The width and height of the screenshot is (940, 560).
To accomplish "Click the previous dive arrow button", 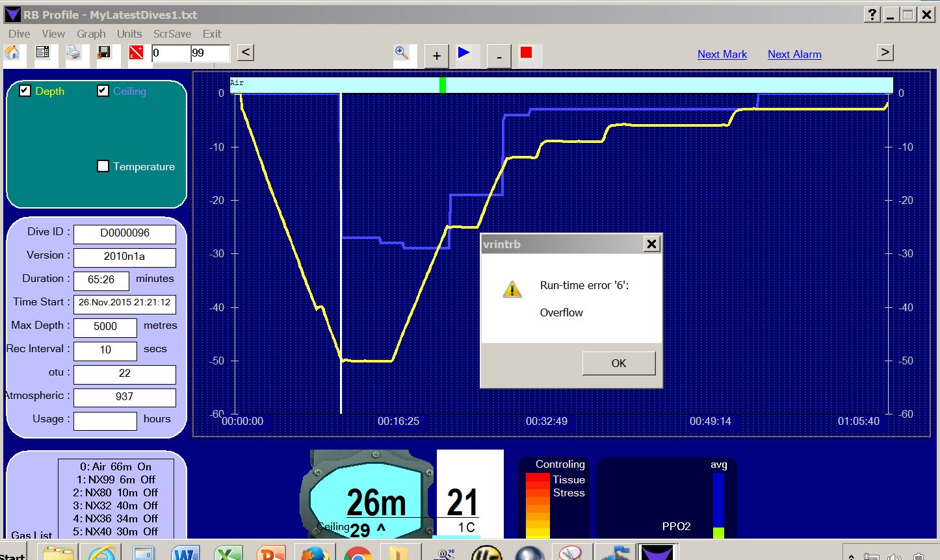I will (245, 53).
